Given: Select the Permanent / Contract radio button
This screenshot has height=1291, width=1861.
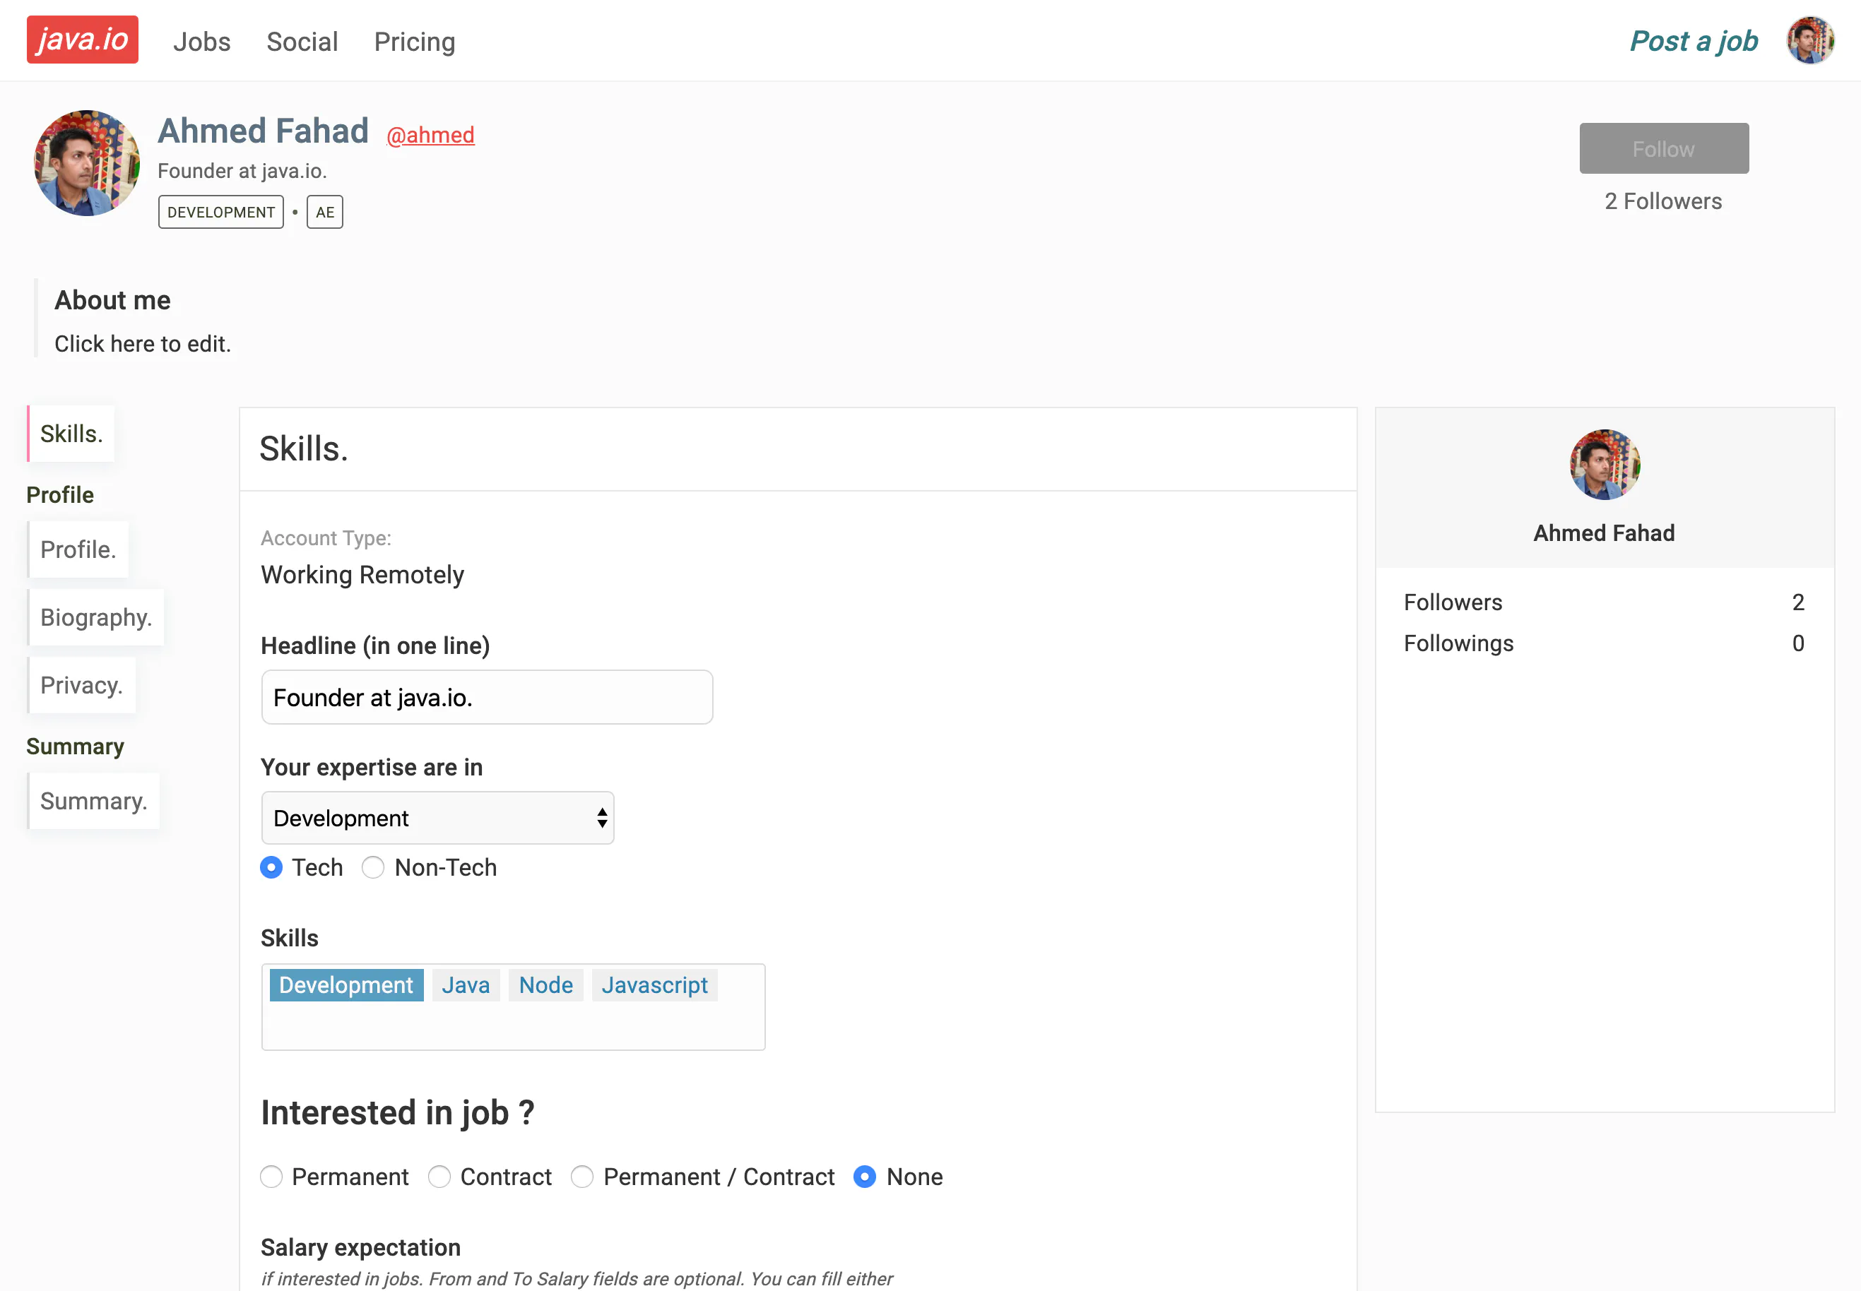Looking at the screenshot, I should [583, 1176].
